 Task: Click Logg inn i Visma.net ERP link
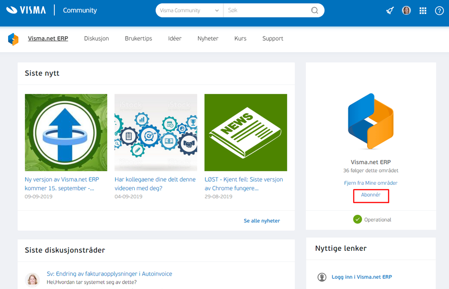click(x=362, y=277)
